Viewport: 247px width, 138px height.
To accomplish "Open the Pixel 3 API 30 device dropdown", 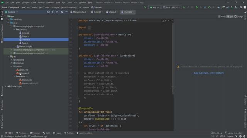I will [x=171, y=7].
